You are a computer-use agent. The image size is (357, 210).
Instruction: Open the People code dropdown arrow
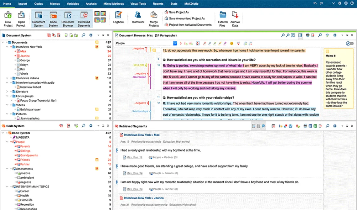tap(175, 43)
